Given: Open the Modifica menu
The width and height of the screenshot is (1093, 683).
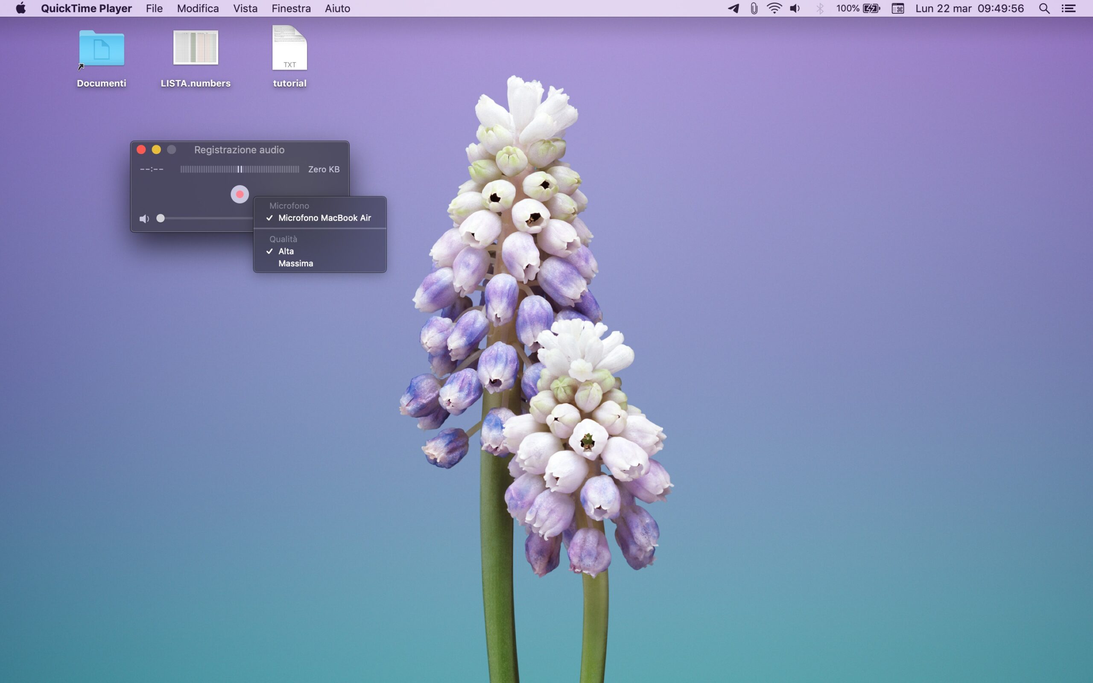Looking at the screenshot, I should [x=197, y=9].
